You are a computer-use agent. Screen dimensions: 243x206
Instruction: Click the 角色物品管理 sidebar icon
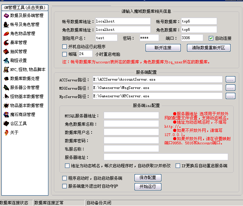click(6, 34)
